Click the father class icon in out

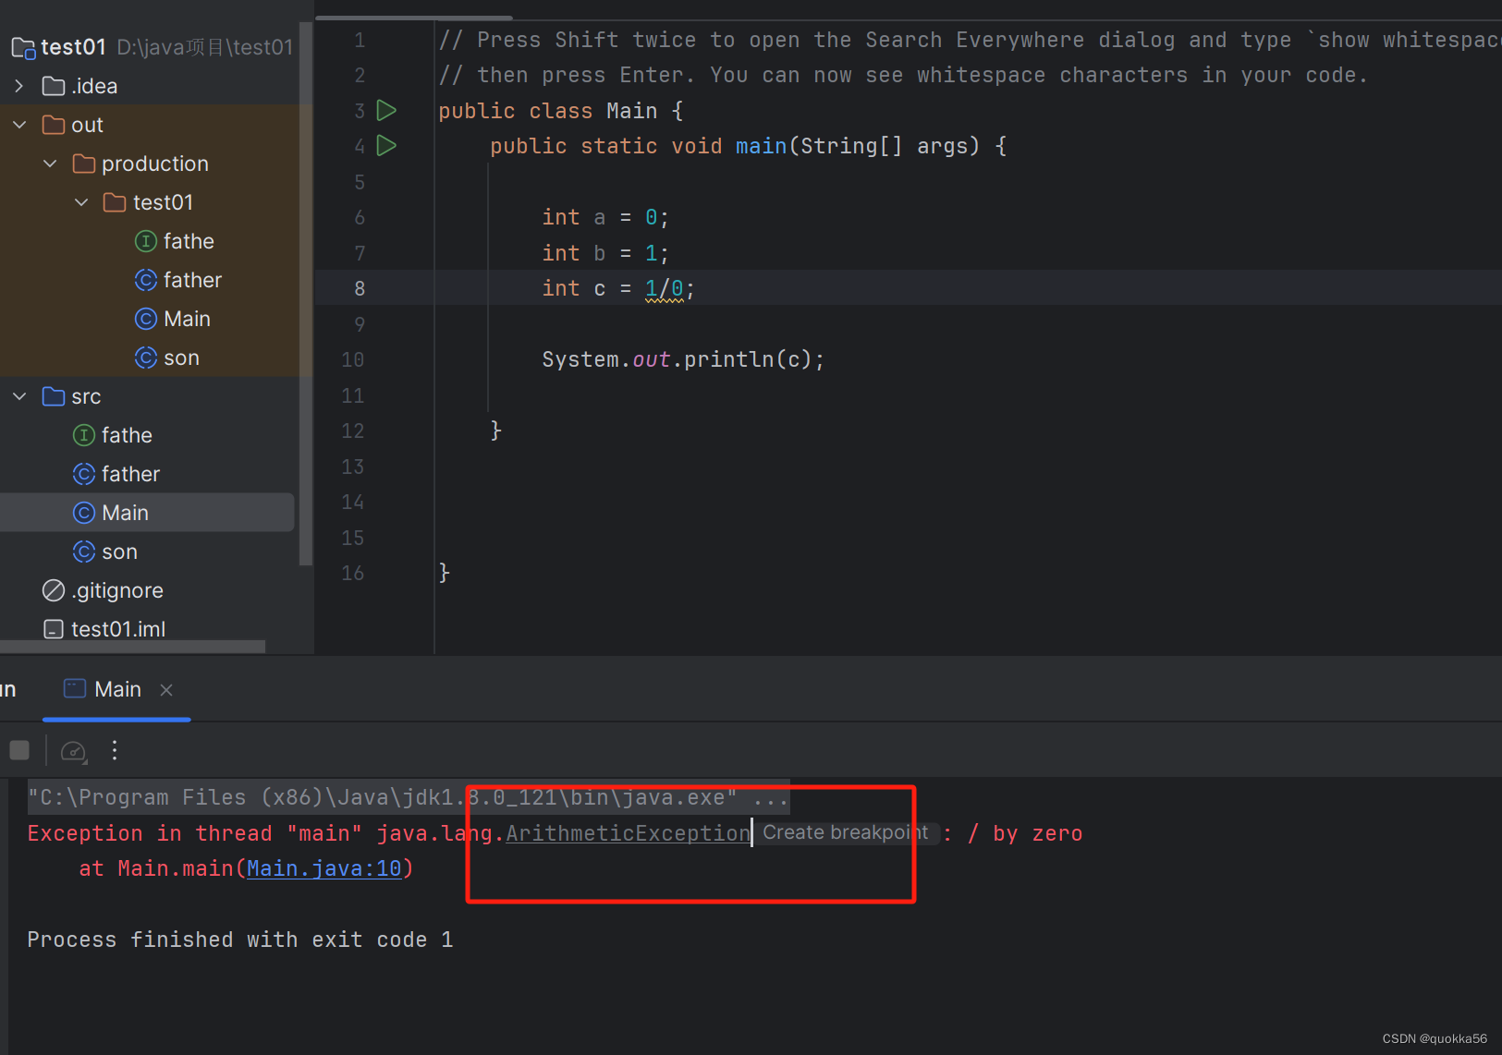click(146, 280)
